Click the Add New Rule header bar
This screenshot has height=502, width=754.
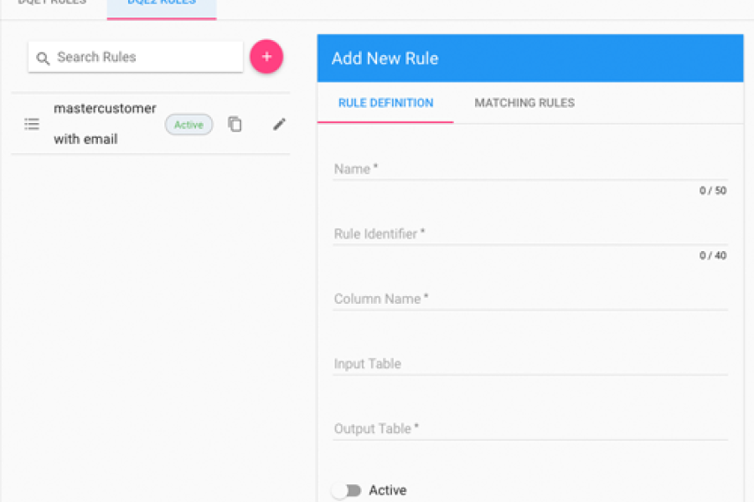pos(529,58)
